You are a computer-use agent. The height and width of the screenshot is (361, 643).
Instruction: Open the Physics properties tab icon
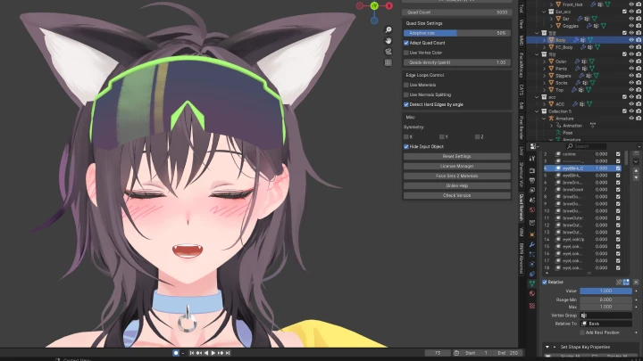[532, 264]
